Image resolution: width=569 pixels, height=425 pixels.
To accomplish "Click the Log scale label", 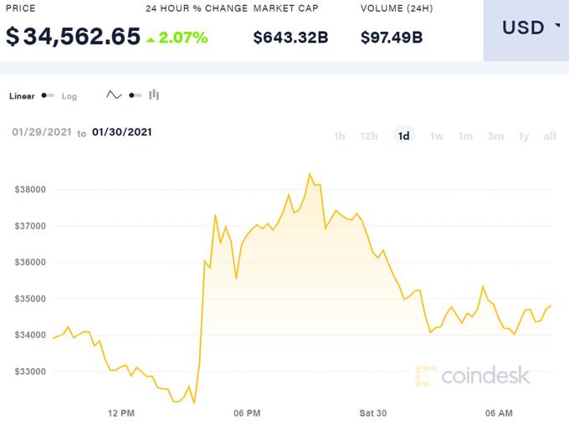I will (69, 96).
